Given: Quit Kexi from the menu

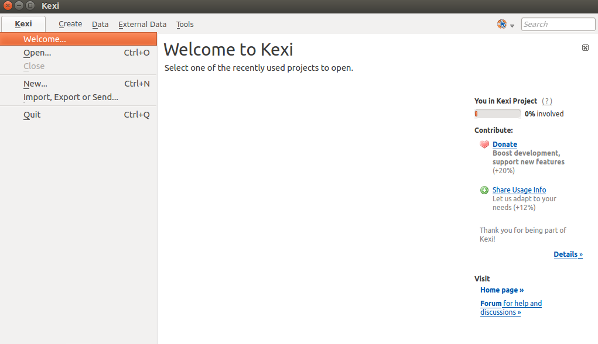Looking at the screenshot, I should click(x=78, y=115).
